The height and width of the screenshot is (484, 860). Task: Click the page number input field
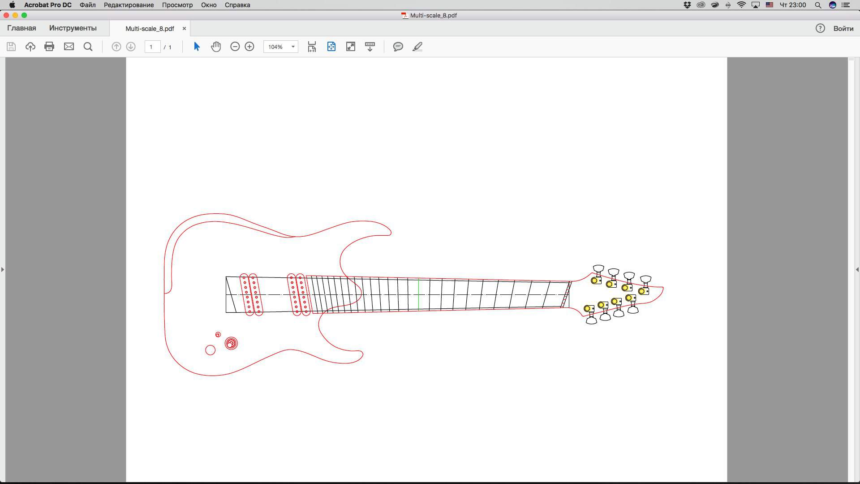(152, 47)
